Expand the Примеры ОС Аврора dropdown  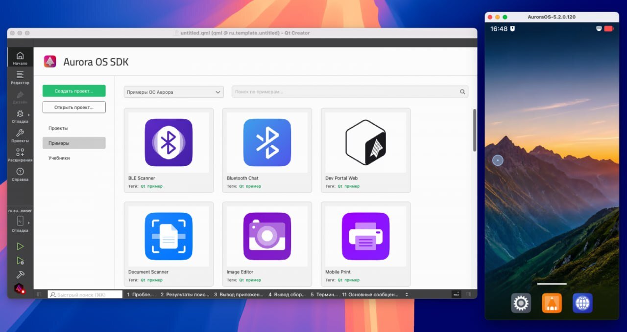[x=174, y=92]
